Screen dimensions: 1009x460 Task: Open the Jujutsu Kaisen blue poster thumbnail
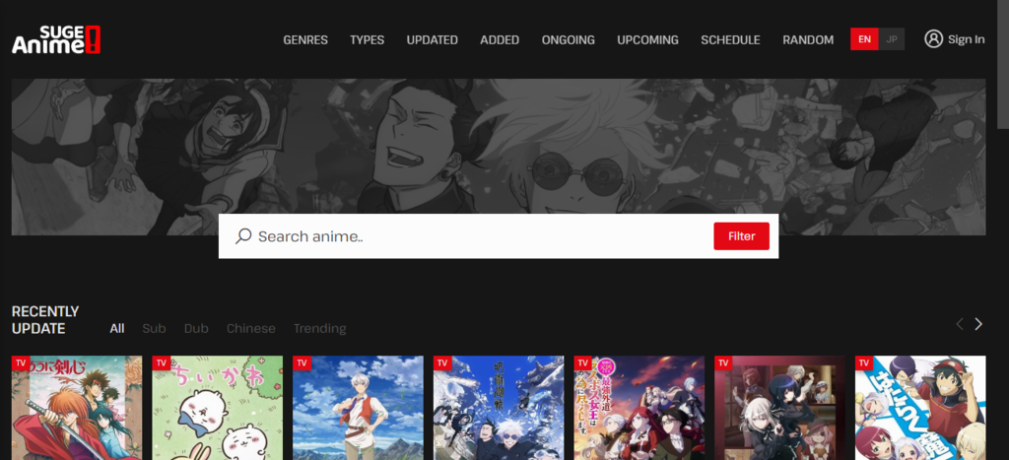(499, 408)
